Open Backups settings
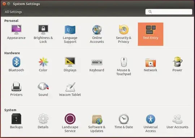 pyautogui.click(x=16, y=121)
